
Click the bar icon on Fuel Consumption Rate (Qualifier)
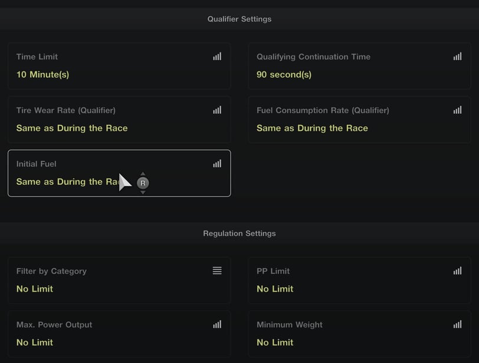457,110
